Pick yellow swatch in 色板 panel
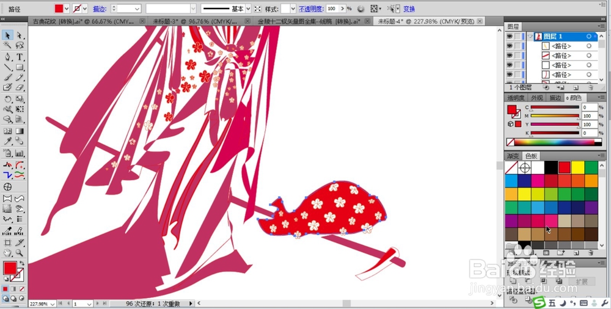 577,167
